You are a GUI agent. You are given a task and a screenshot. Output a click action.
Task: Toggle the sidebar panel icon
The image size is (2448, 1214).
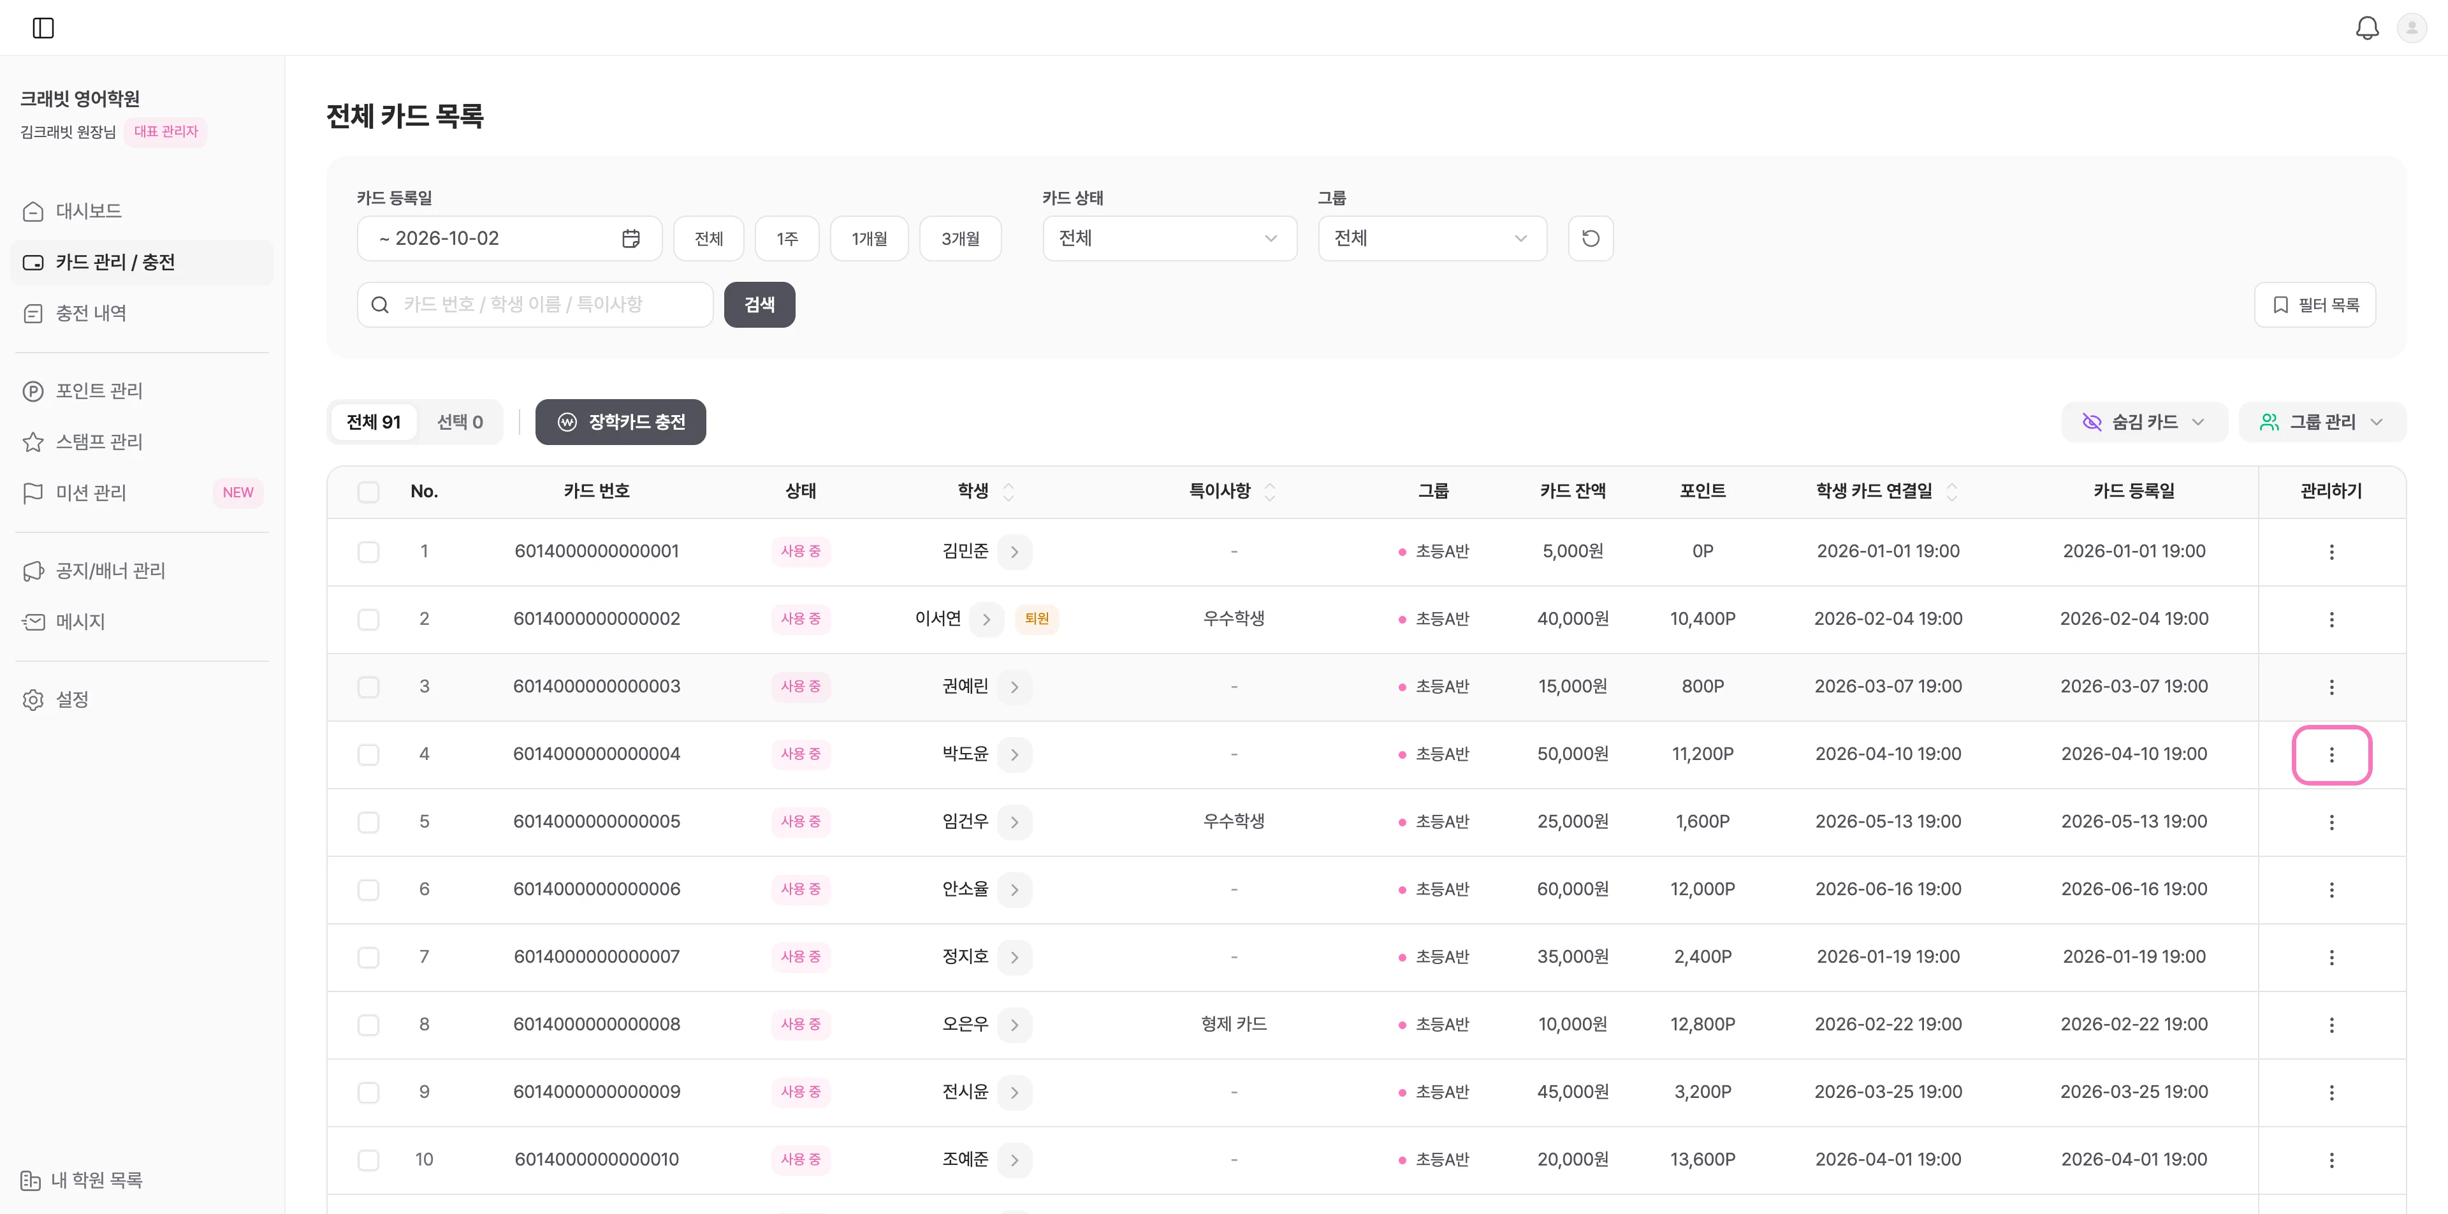43,27
